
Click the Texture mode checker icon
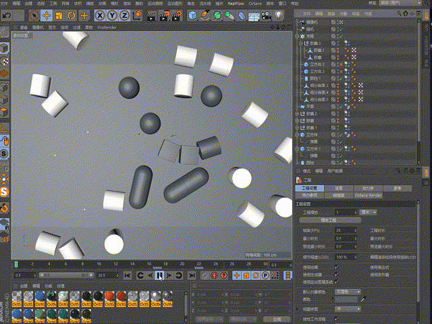click(5, 61)
